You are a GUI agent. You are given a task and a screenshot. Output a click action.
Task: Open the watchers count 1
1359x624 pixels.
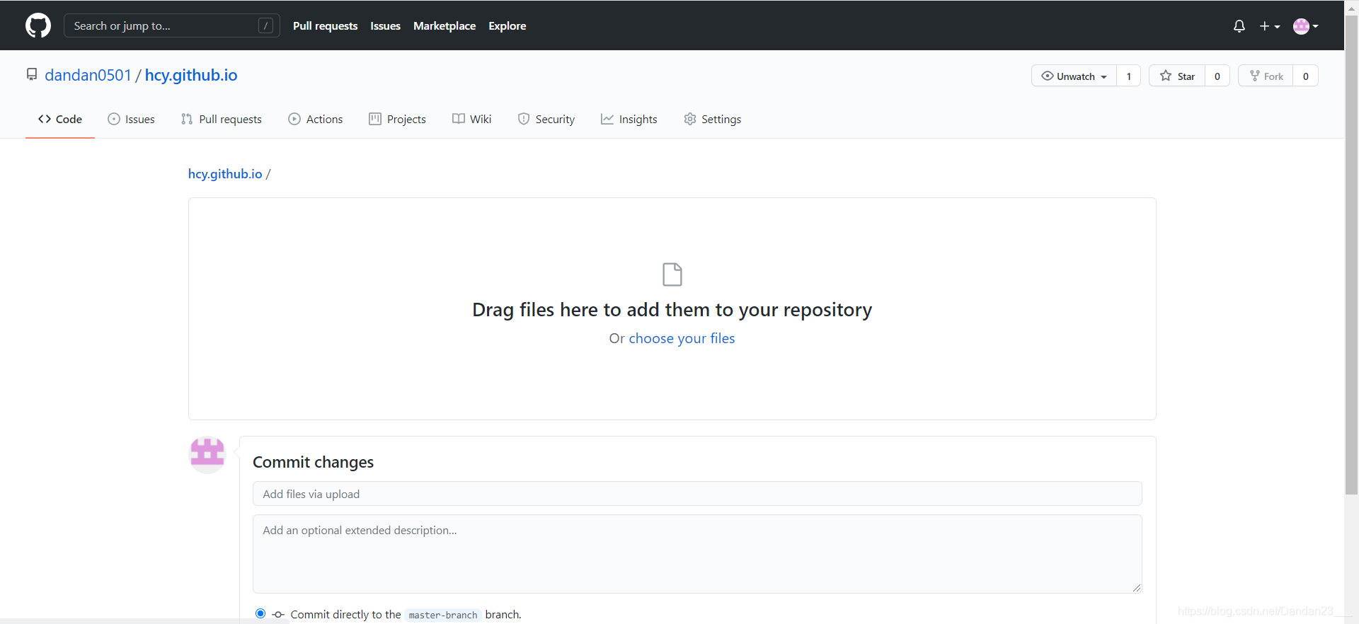pyautogui.click(x=1129, y=76)
